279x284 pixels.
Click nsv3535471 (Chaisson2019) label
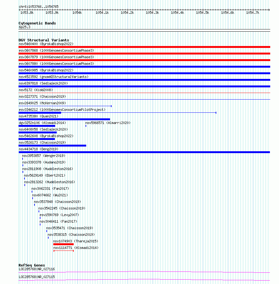tap(70, 228)
